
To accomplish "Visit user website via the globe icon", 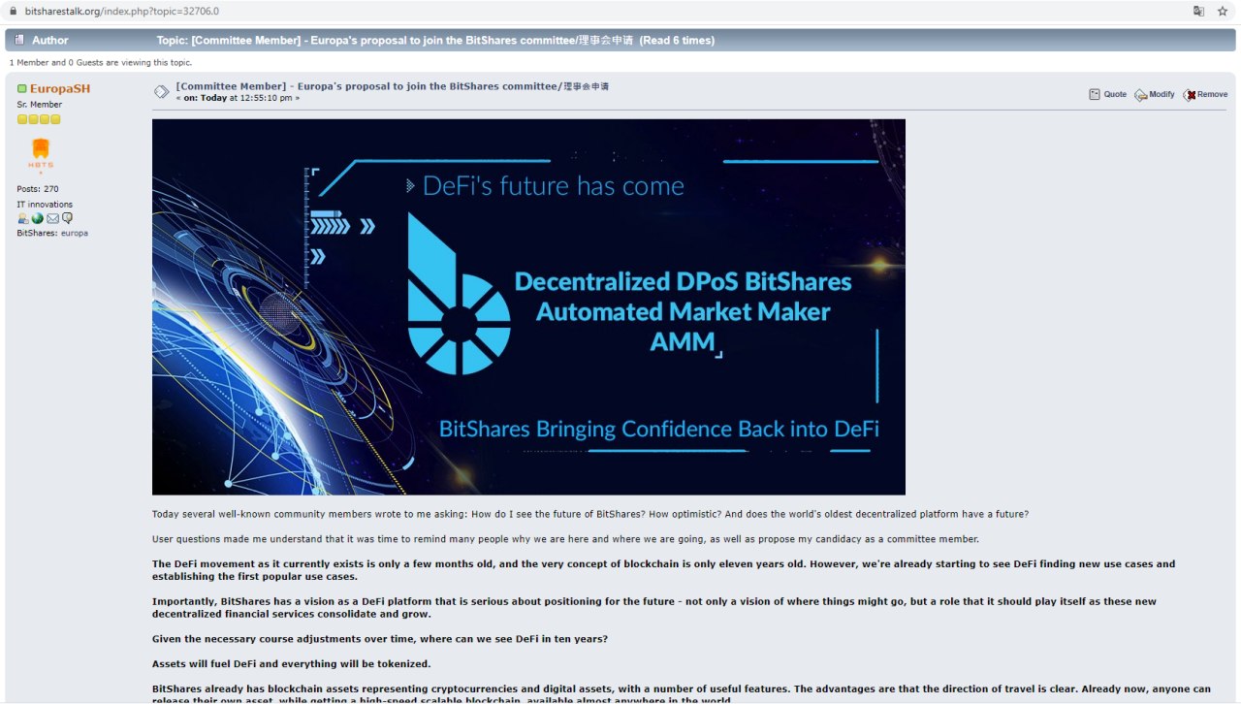I will coord(38,218).
